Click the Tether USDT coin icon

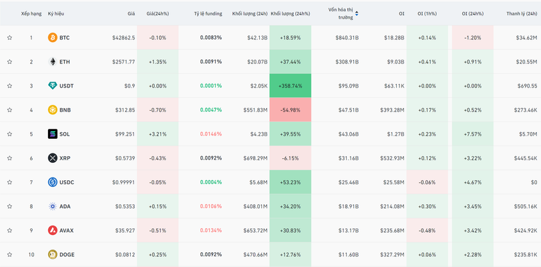53,86
